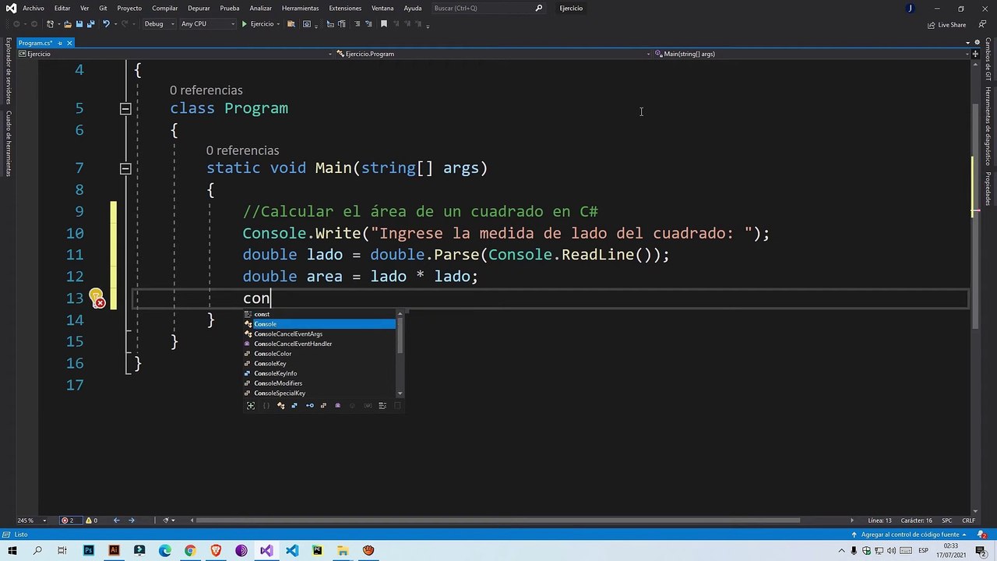Image resolution: width=997 pixels, height=561 pixels.
Task: Toggle the IntelliSense Delegates filter
Action: (337, 405)
